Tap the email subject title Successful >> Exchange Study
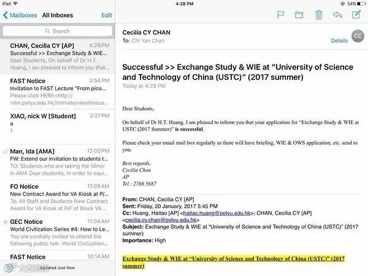The height and width of the screenshot is (276, 368). click(237, 72)
